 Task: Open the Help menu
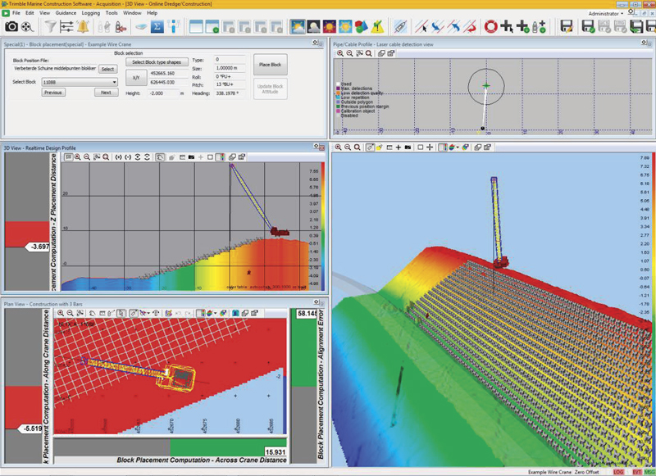pyautogui.click(x=153, y=13)
